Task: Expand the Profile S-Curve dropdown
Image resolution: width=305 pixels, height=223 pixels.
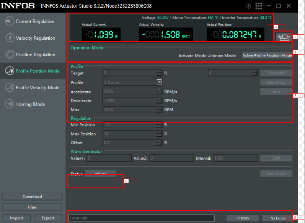Action: click(x=159, y=82)
